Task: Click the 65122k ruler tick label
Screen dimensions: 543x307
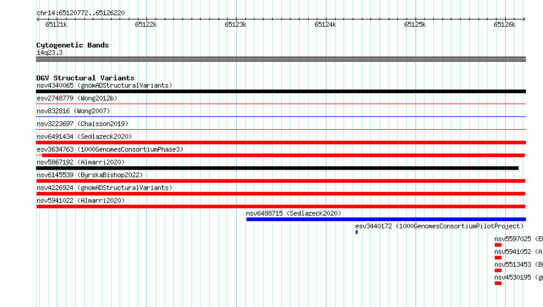Action: [146, 24]
